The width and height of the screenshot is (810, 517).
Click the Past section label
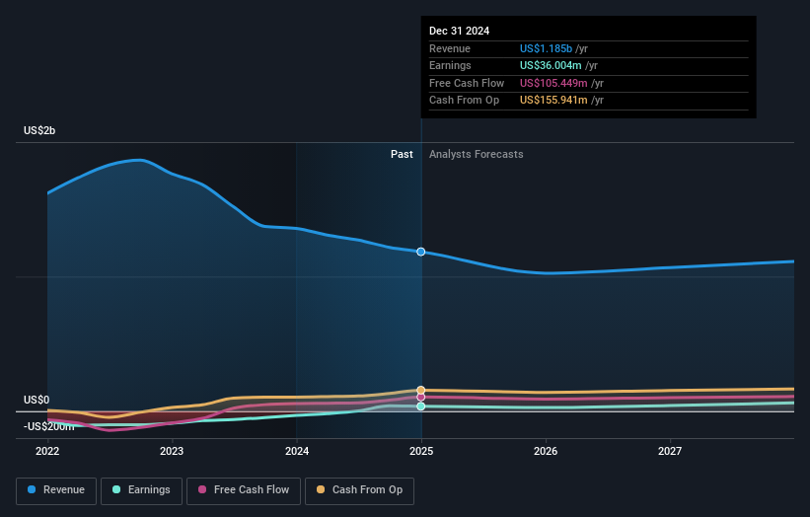[402, 154]
